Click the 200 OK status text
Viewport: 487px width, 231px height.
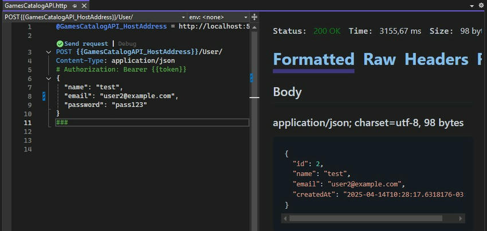point(327,31)
